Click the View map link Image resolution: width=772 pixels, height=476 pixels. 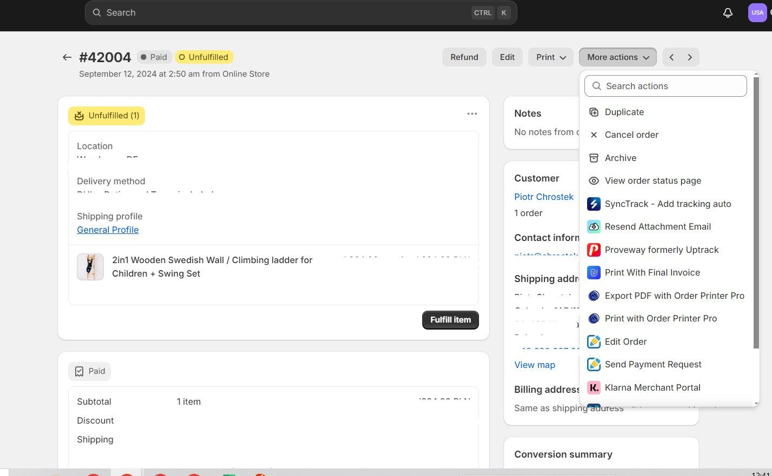tap(535, 365)
